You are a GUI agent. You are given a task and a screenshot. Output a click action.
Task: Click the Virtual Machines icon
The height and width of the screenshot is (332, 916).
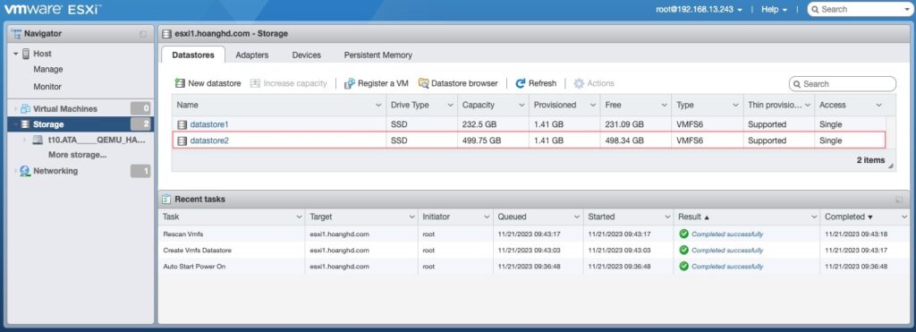click(25, 108)
